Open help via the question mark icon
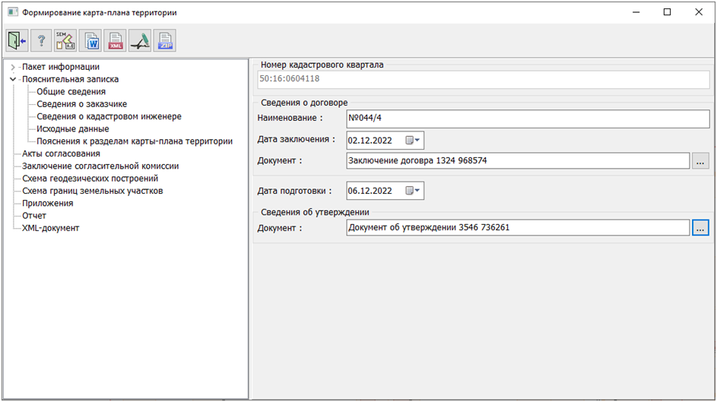 (42, 41)
